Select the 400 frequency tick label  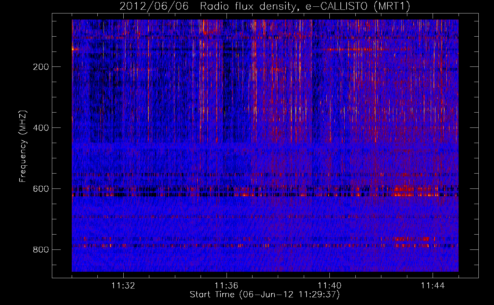click(41, 128)
